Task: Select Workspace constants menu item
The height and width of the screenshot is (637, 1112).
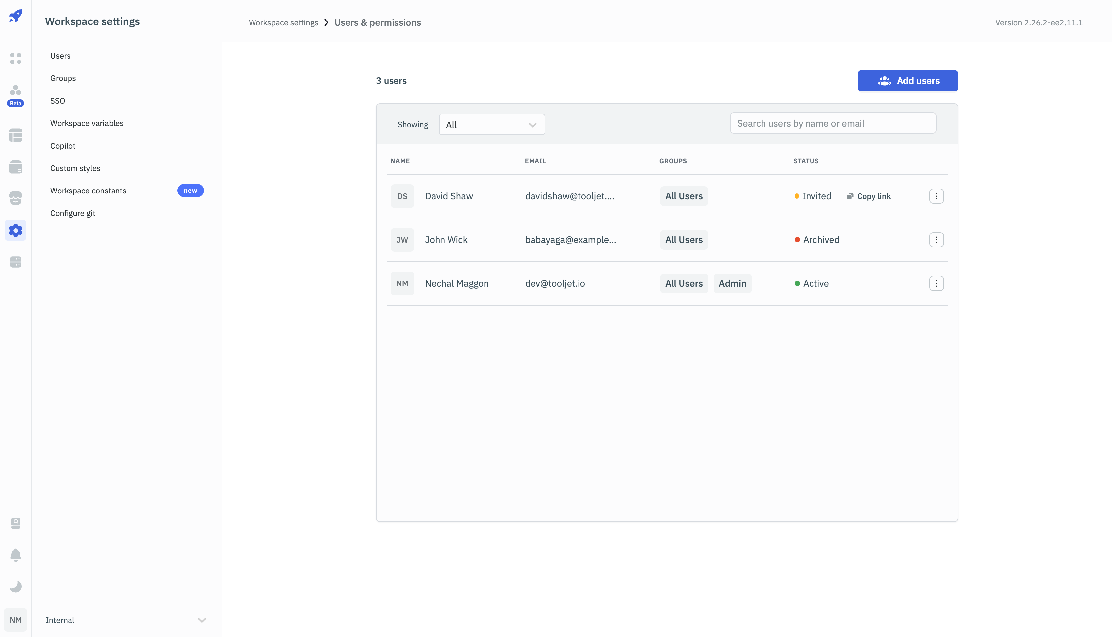Action: [88, 191]
